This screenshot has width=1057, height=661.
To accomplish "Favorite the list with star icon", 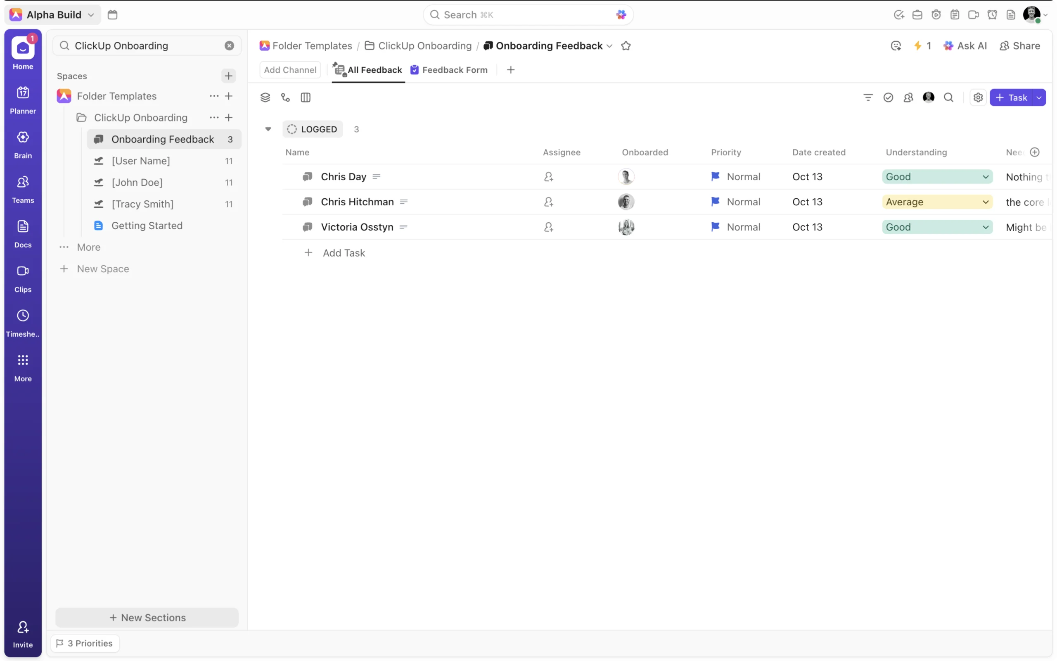I will [626, 46].
